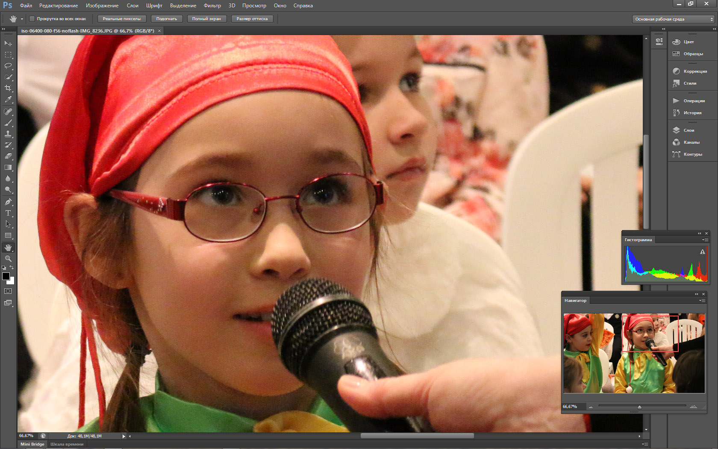Zoom in using Navigator large mountains icon
The height and width of the screenshot is (449, 718).
[x=693, y=406]
